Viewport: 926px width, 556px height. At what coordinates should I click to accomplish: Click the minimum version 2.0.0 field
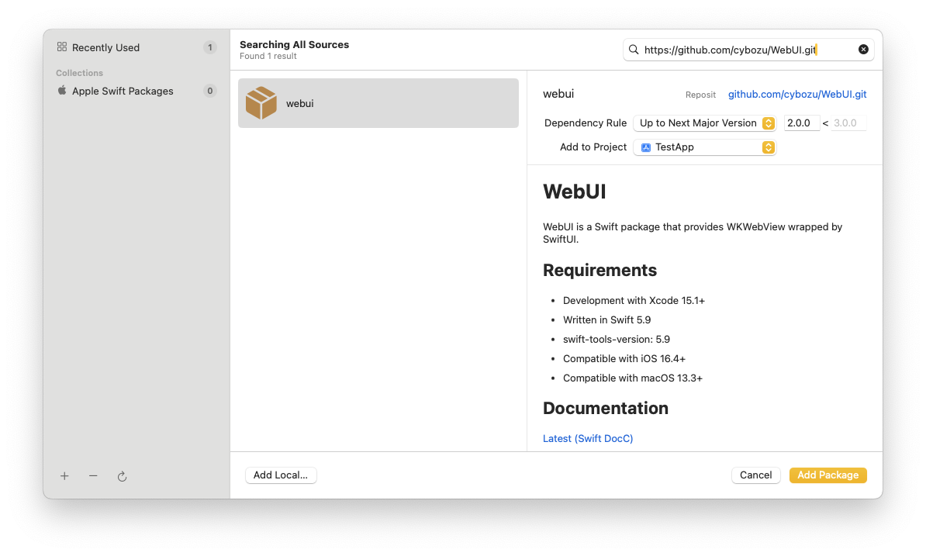(x=801, y=123)
